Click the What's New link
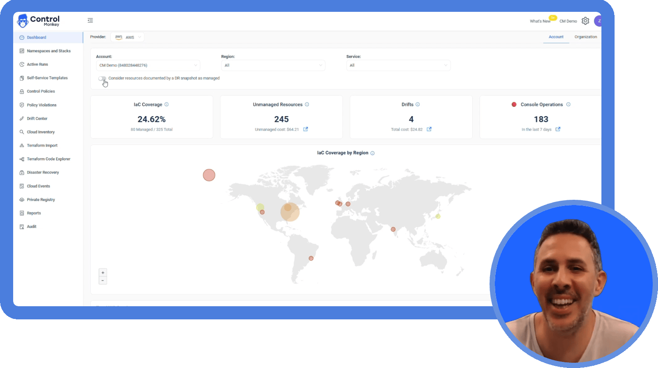The image size is (658, 368). [540, 21]
